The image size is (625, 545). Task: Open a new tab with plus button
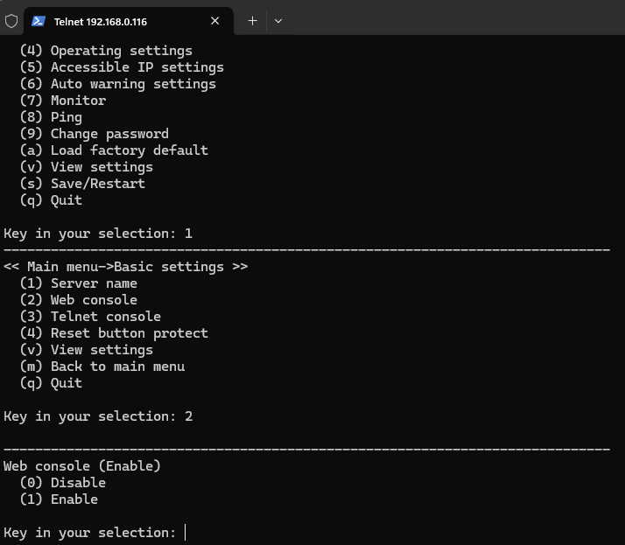pos(252,20)
